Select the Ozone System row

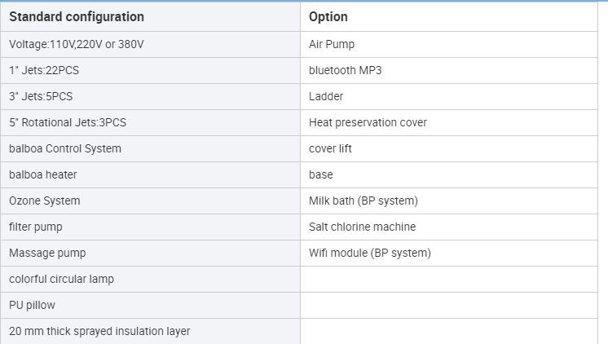45,201
